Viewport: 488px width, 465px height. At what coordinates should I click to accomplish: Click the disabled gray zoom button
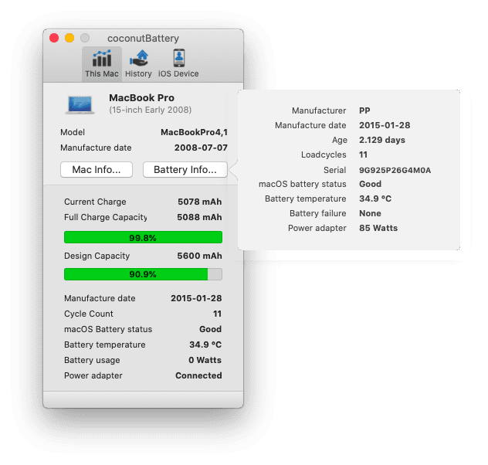pos(85,38)
